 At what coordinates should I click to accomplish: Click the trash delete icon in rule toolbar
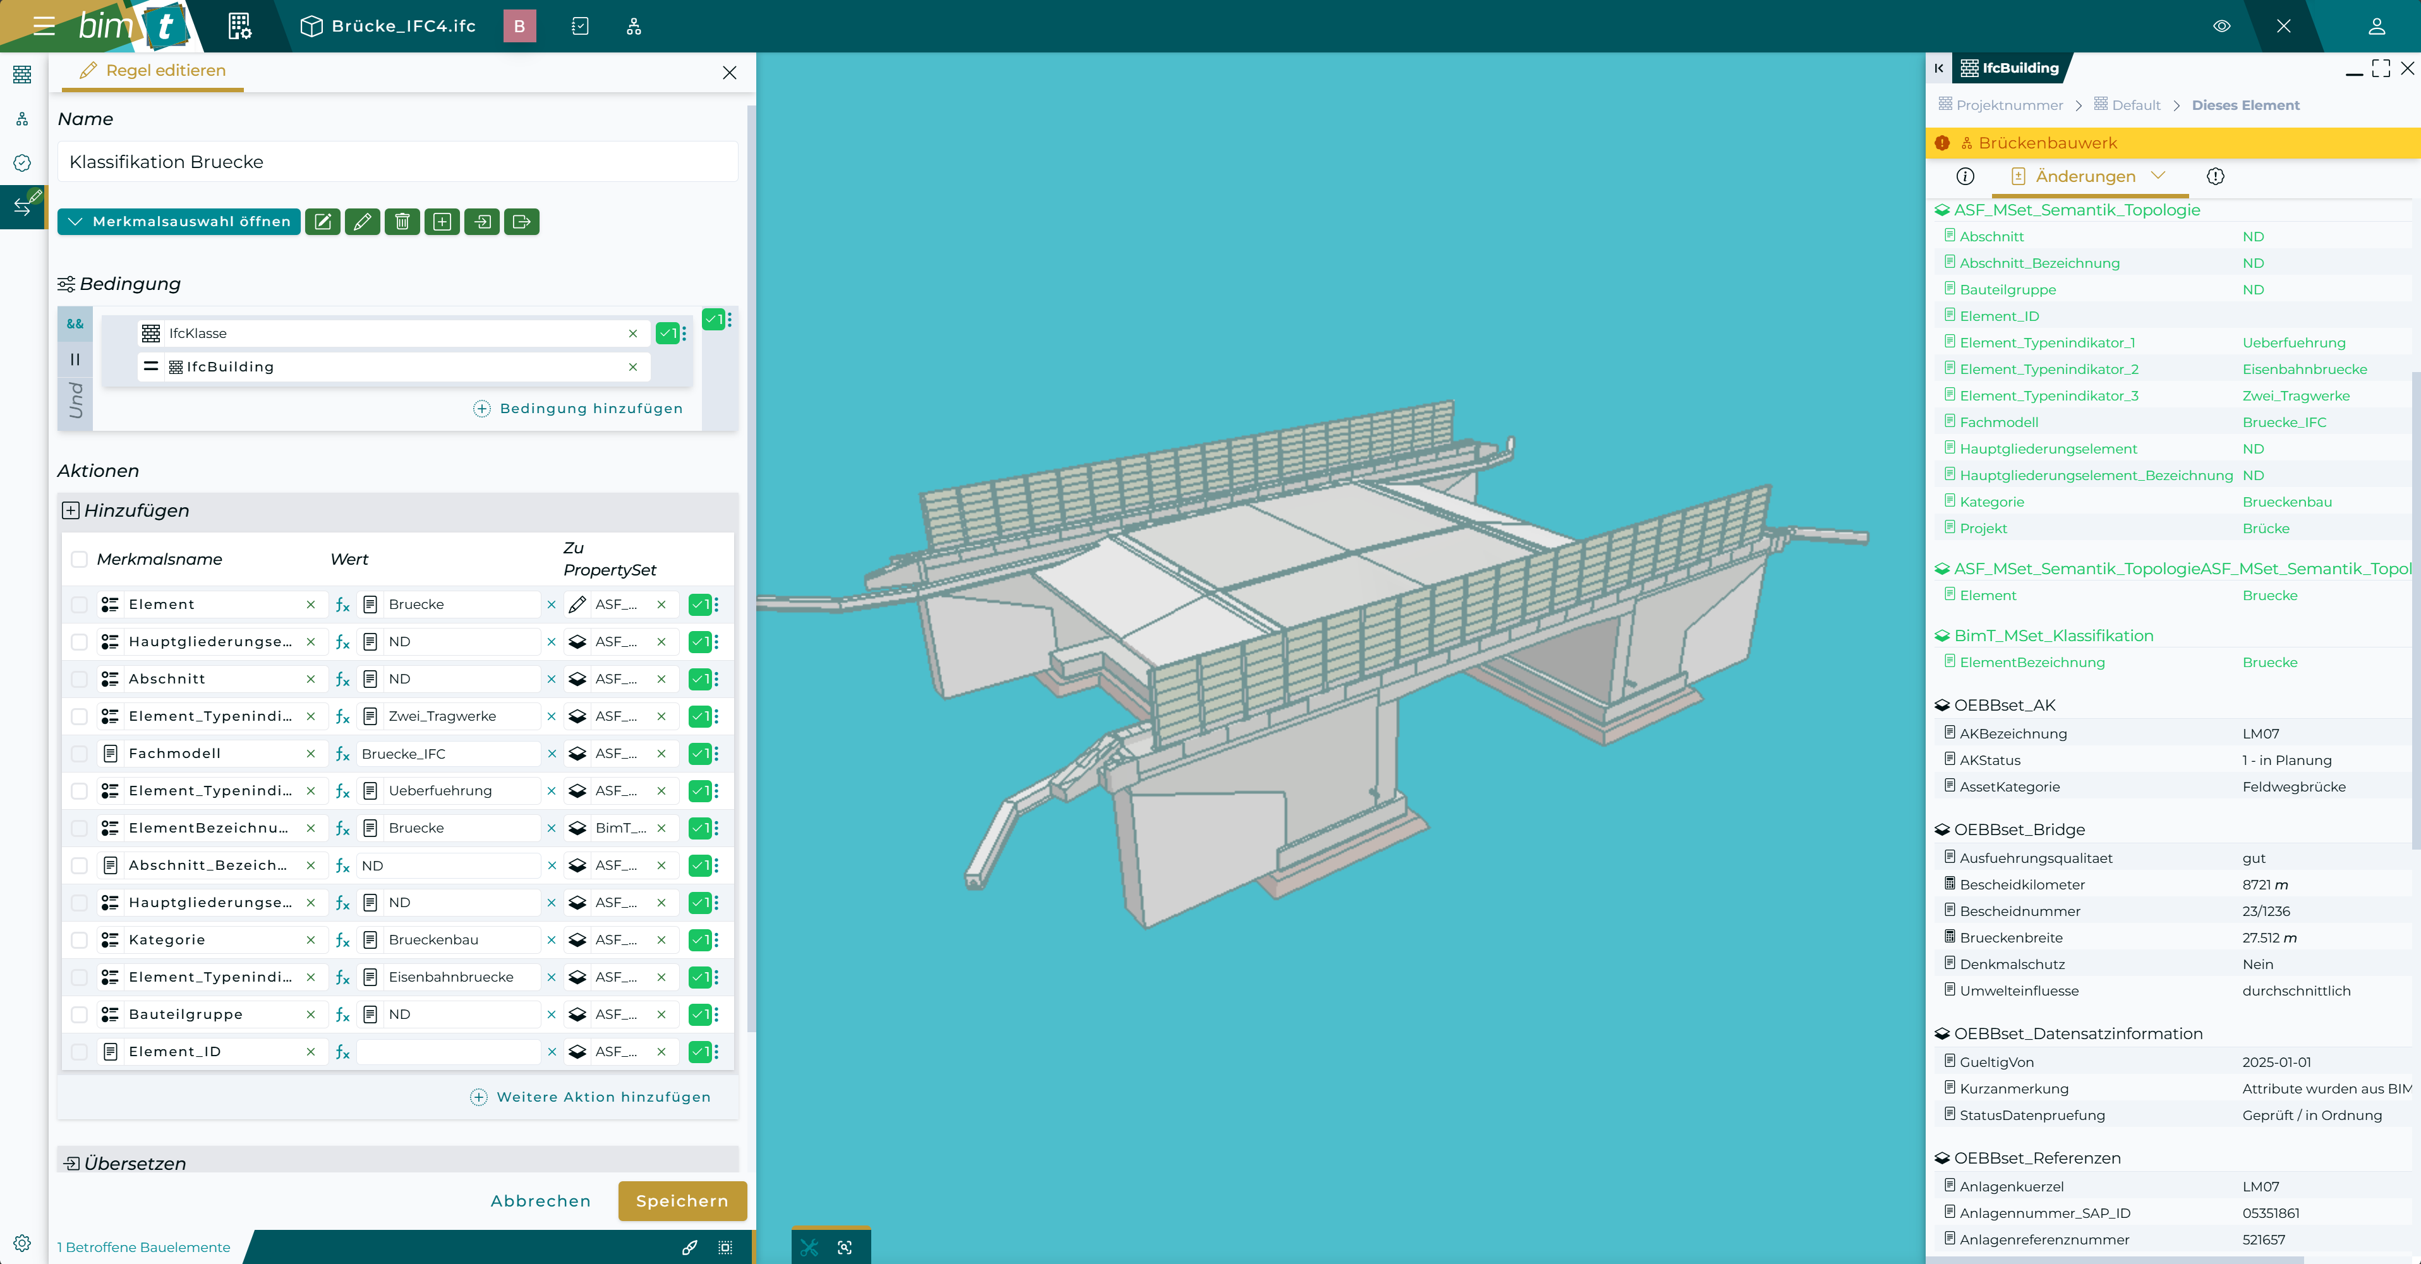pyautogui.click(x=402, y=222)
